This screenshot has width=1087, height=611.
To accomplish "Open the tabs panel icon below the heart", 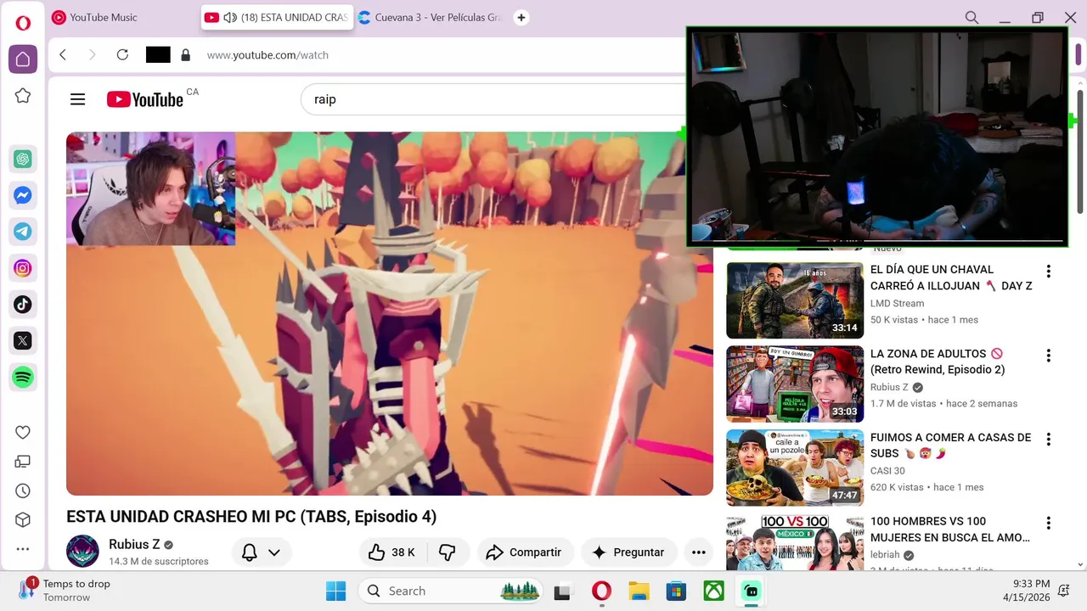I will pos(23,462).
